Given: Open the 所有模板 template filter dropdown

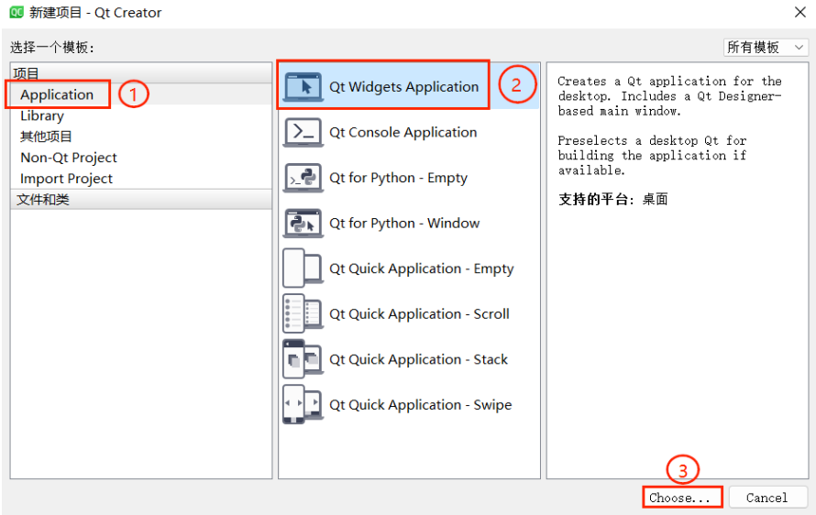Looking at the screenshot, I should (x=766, y=48).
